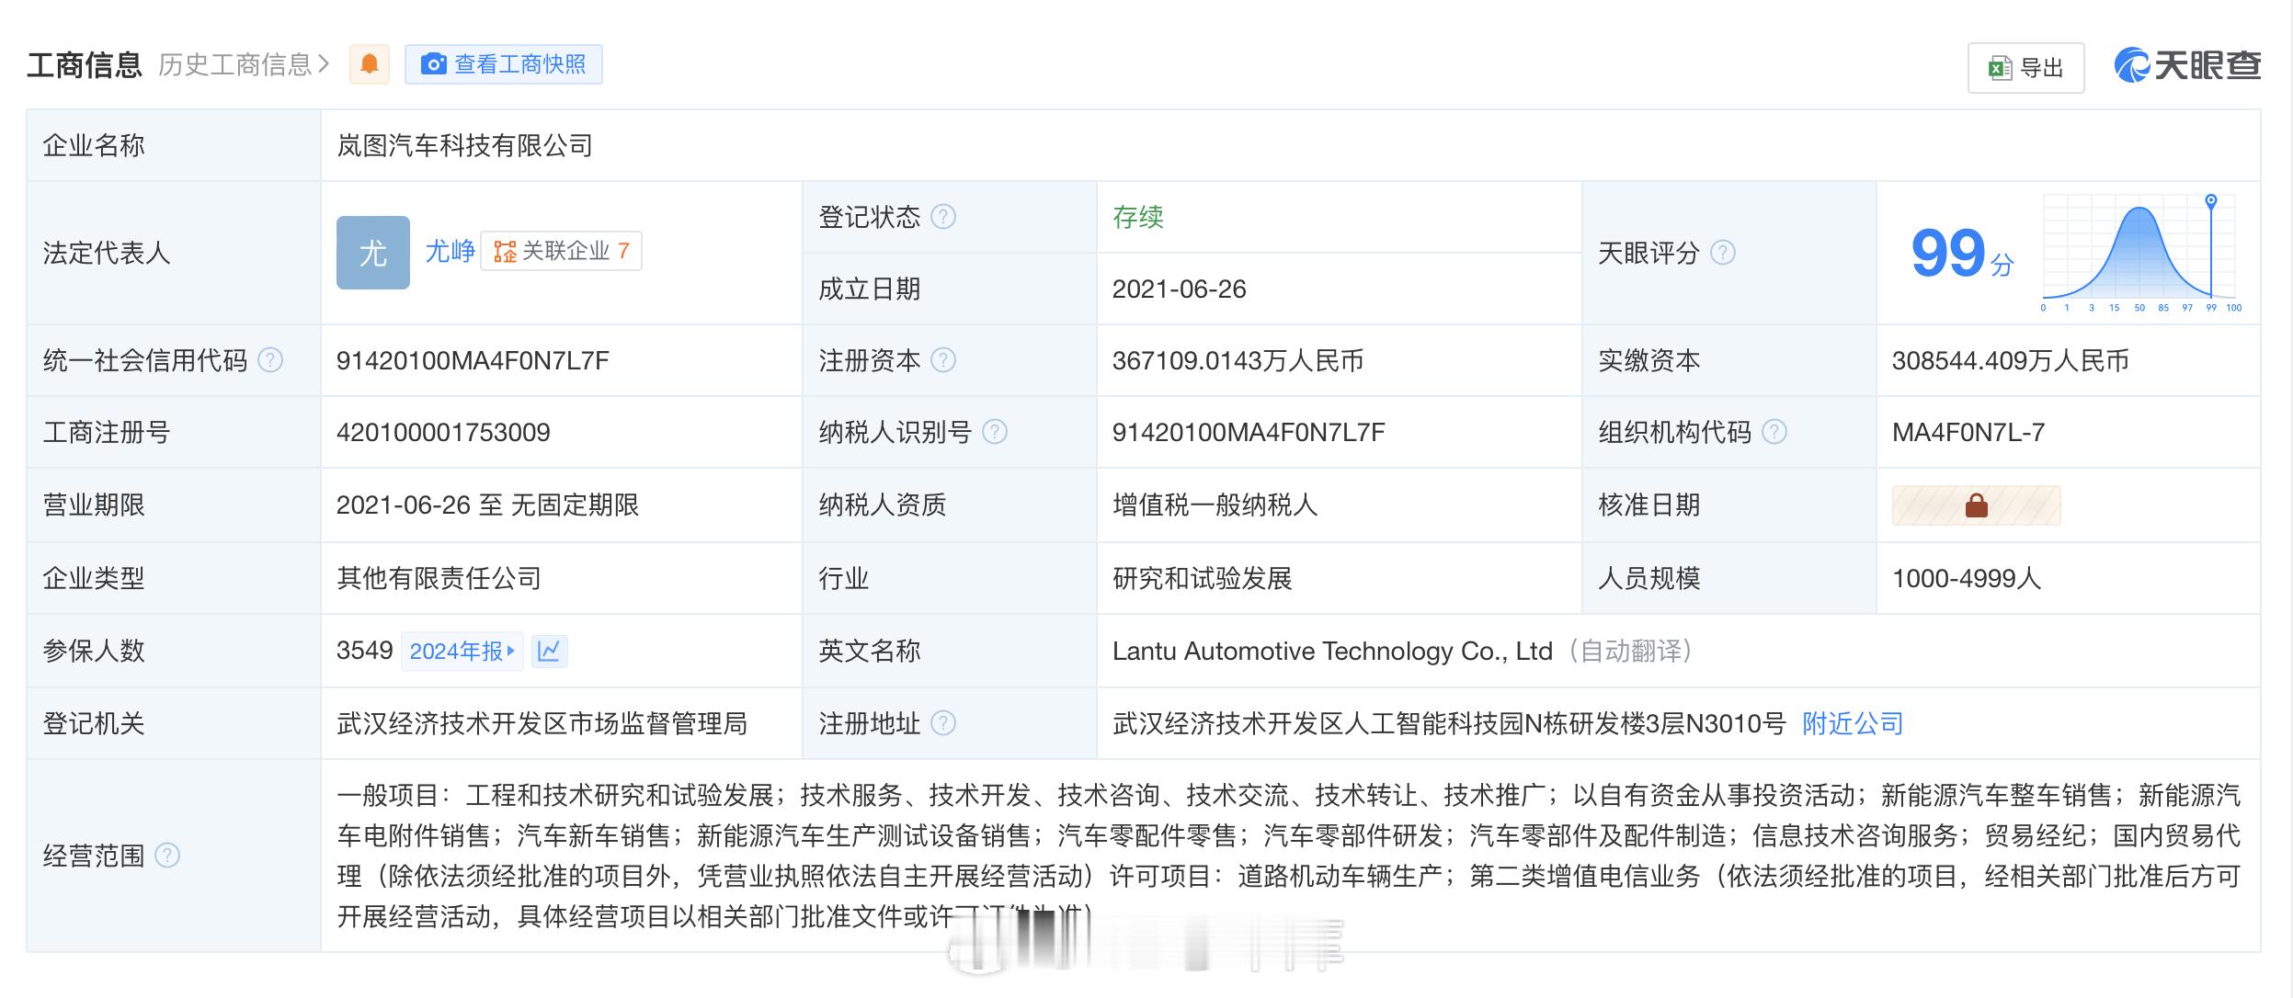The width and height of the screenshot is (2293, 998).
Task: Click help icon next to 天眼评分
Action: pos(1722,253)
